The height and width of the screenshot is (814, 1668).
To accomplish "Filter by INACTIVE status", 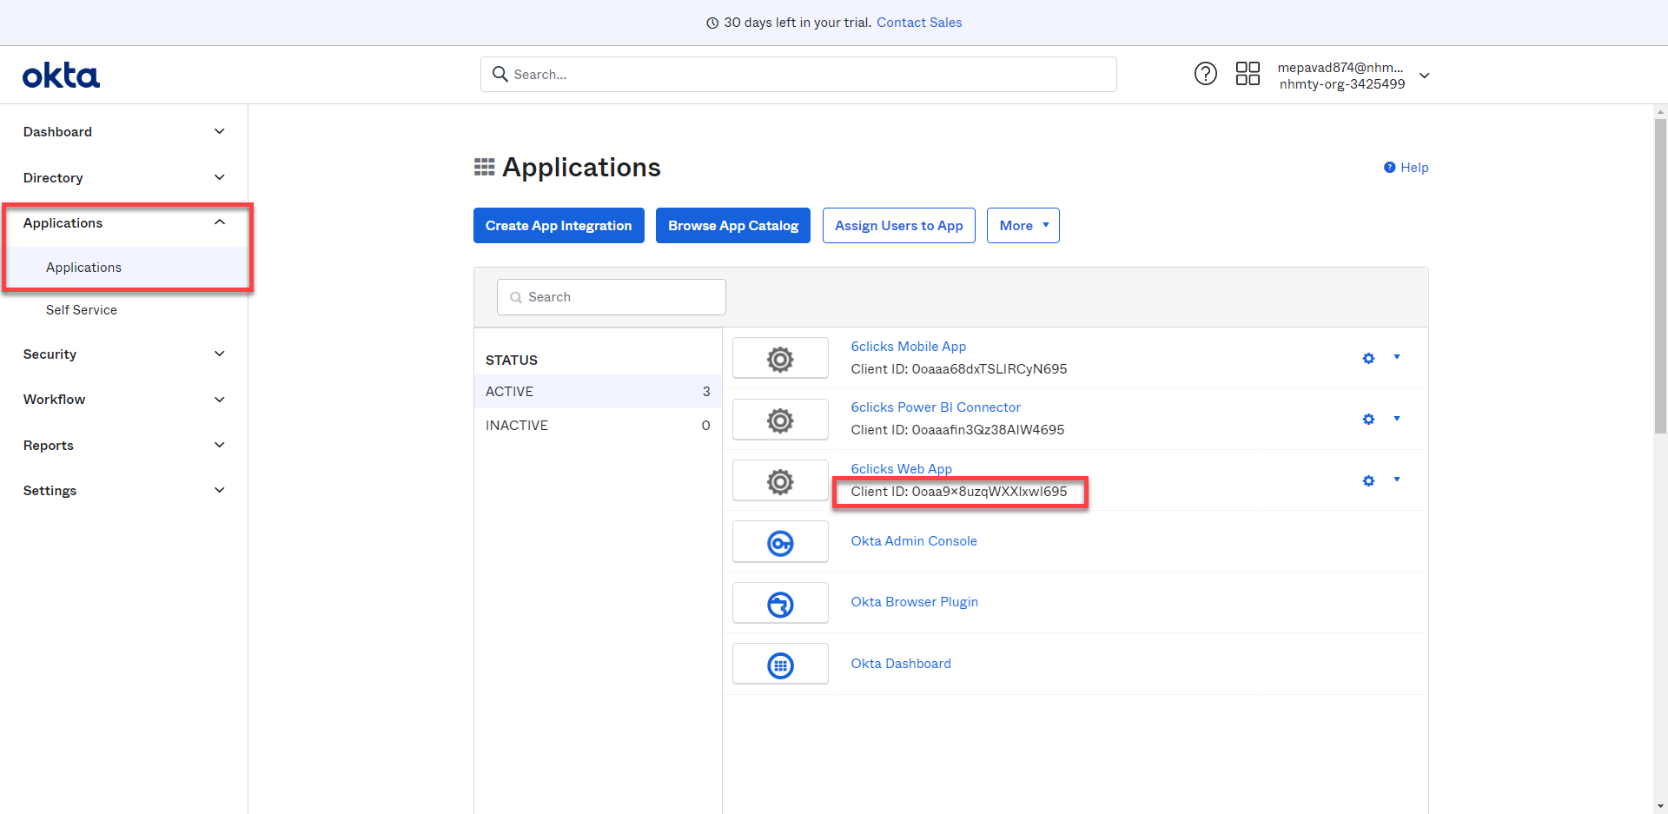I will (x=598, y=426).
